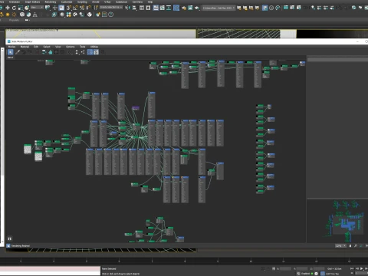Click the Pan hand tool near zoom

[350, 245]
